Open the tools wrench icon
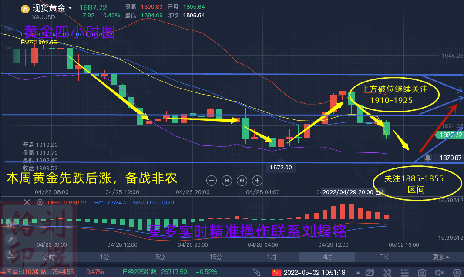Image resolution: width=464 pixels, height=277 pixels. [387, 272]
